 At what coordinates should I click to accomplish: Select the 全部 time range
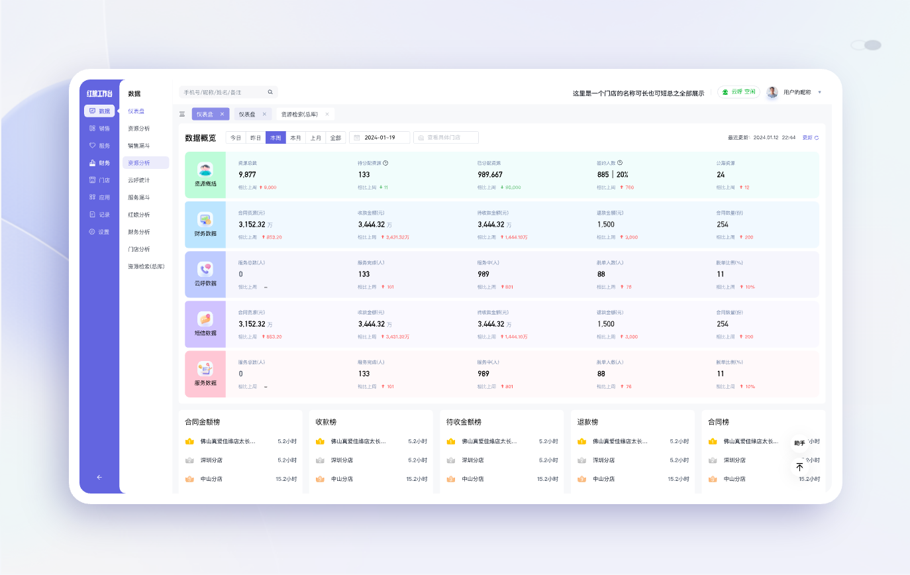tap(336, 138)
